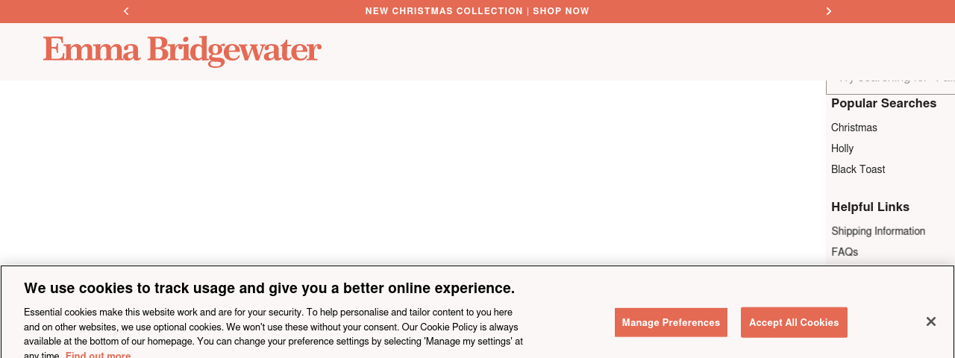This screenshot has width=955, height=358.
Task: Click the Shop Now announcement link
Action: pyautogui.click(x=561, y=11)
